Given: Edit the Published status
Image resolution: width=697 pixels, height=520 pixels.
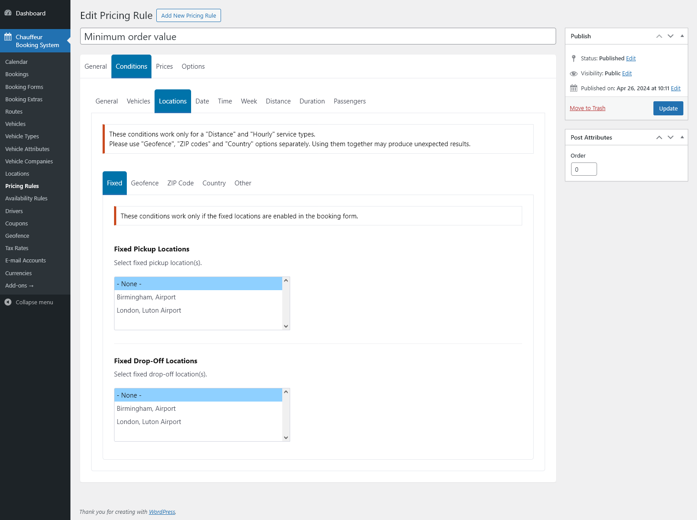Looking at the screenshot, I should [x=631, y=58].
